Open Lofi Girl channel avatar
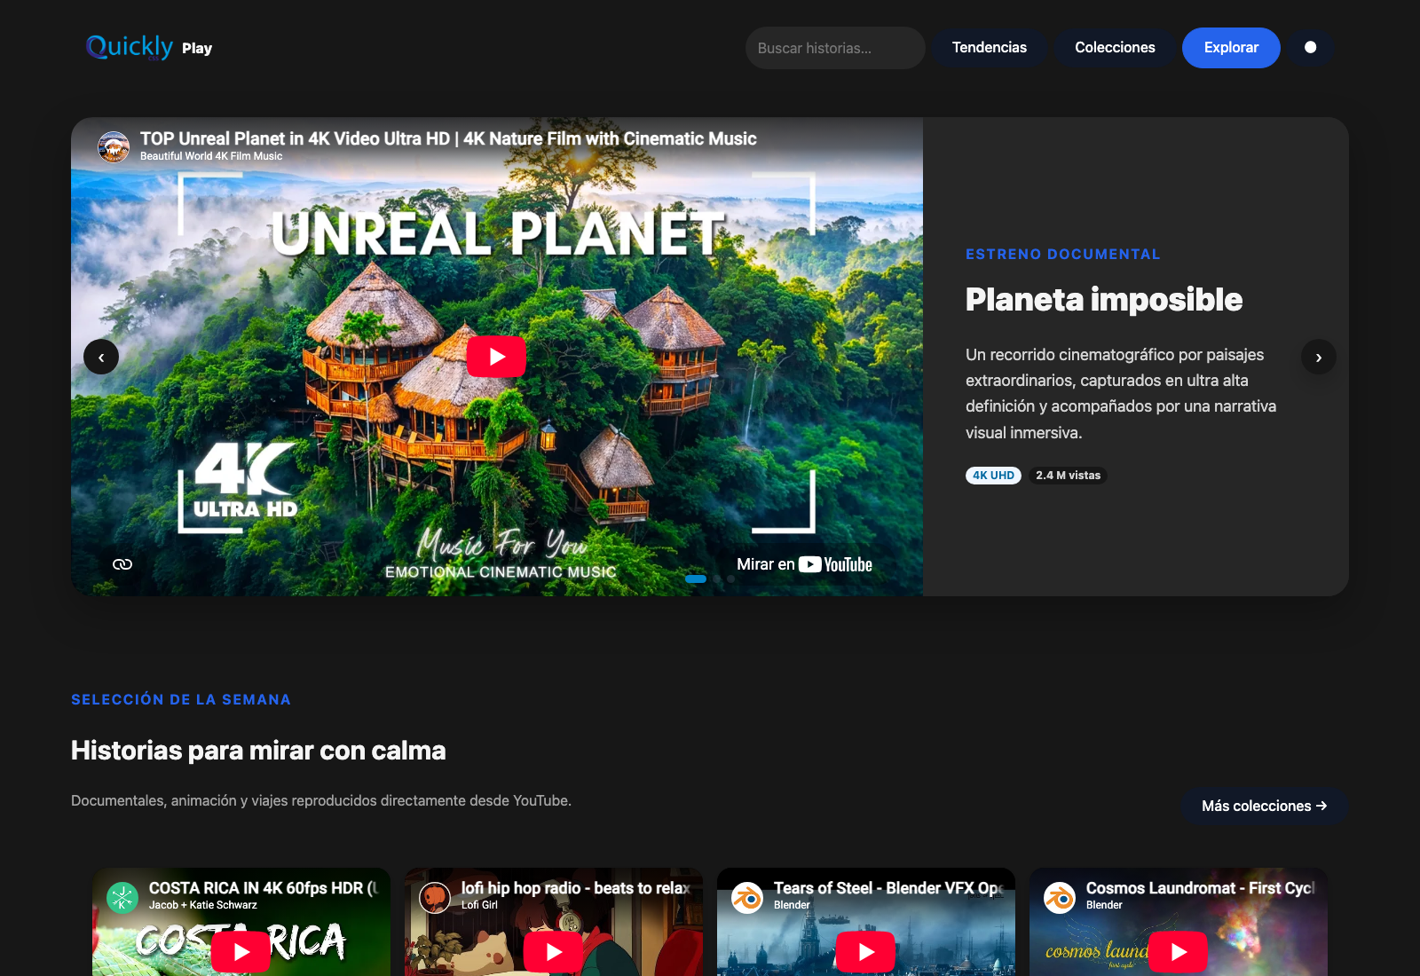 tap(435, 897)
